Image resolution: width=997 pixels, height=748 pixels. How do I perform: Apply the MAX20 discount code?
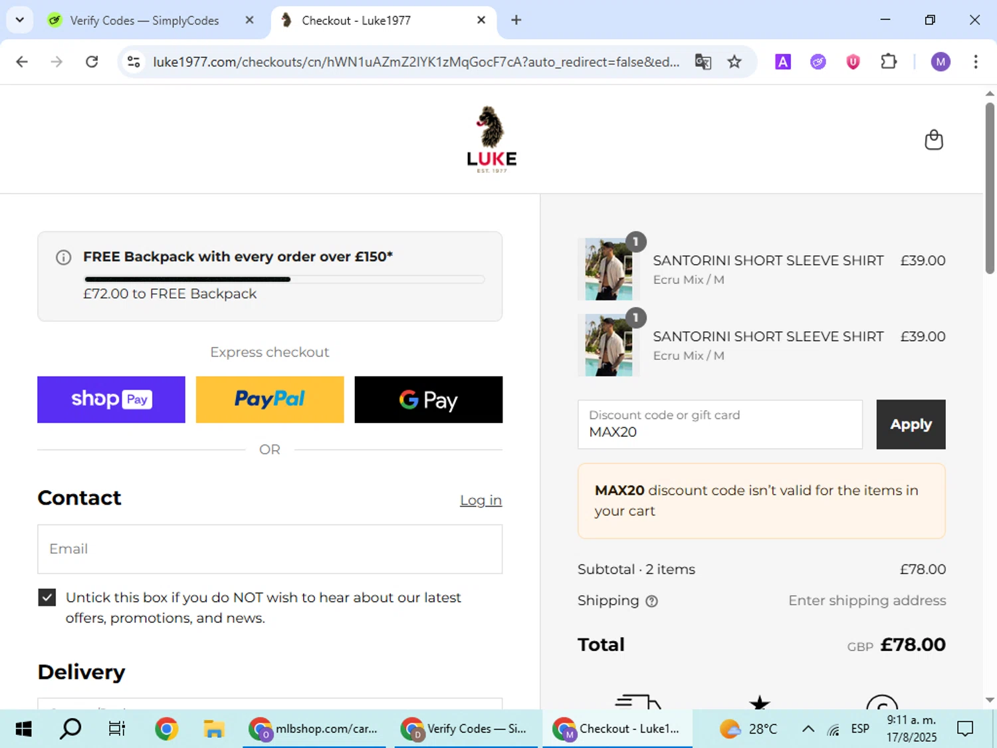(x=911, y=424)
